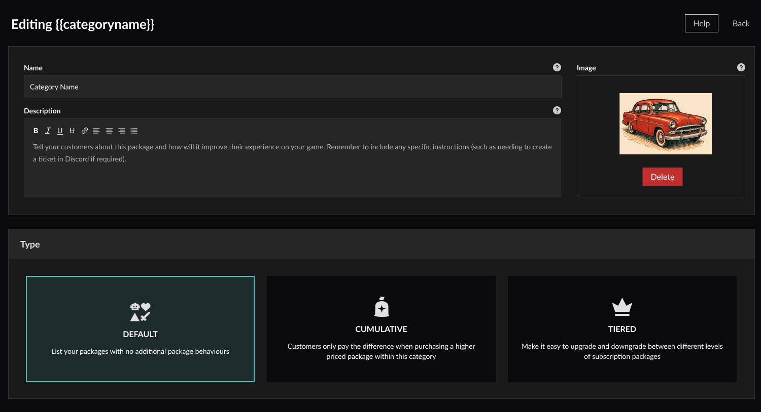
Task: Select the DEFAULT category type card
Action: coord(140,329)
